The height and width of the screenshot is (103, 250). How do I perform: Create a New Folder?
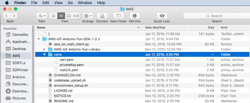[x=119, y=16]
